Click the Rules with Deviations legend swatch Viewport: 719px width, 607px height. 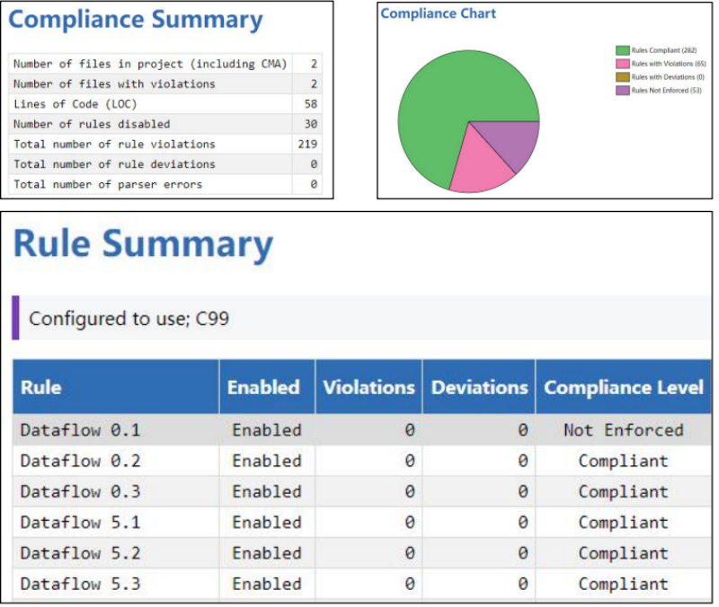tap(622, 77)
